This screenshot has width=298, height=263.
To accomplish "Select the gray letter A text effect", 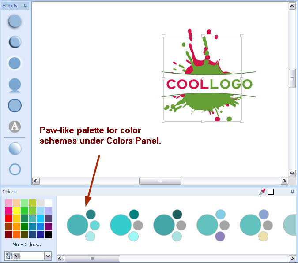I will (15, 126).
